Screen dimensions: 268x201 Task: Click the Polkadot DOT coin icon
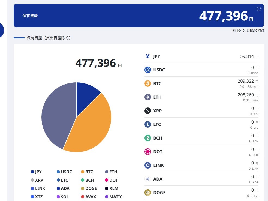[147, 152]
